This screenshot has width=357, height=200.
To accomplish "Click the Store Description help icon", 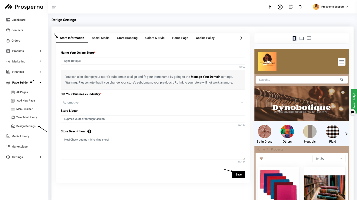I will coord(89,131).
